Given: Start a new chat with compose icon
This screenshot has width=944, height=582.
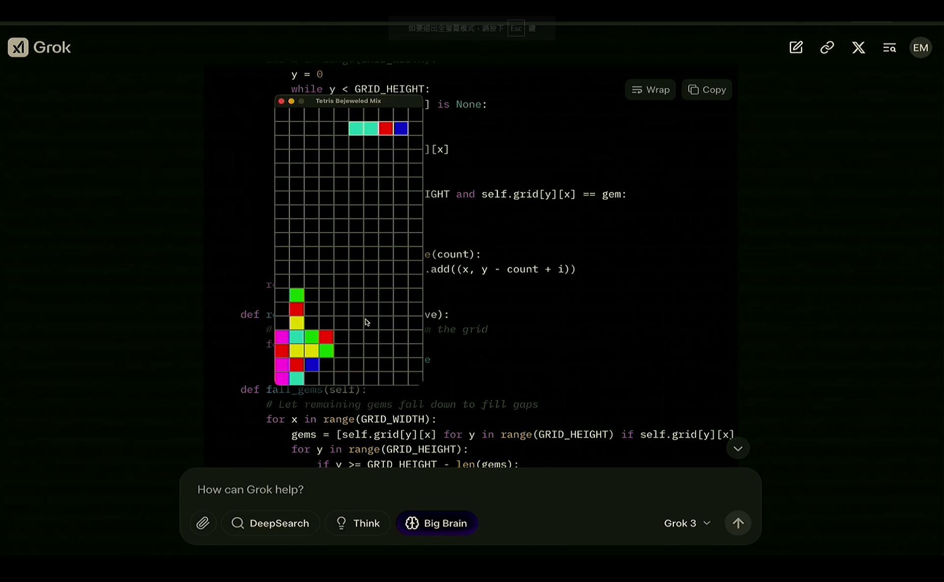Looking at the screenshot, I should point(796,48).
